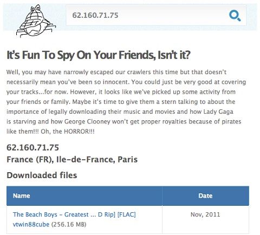Click the Oh, the HORROR!!! text

point(68,132)
